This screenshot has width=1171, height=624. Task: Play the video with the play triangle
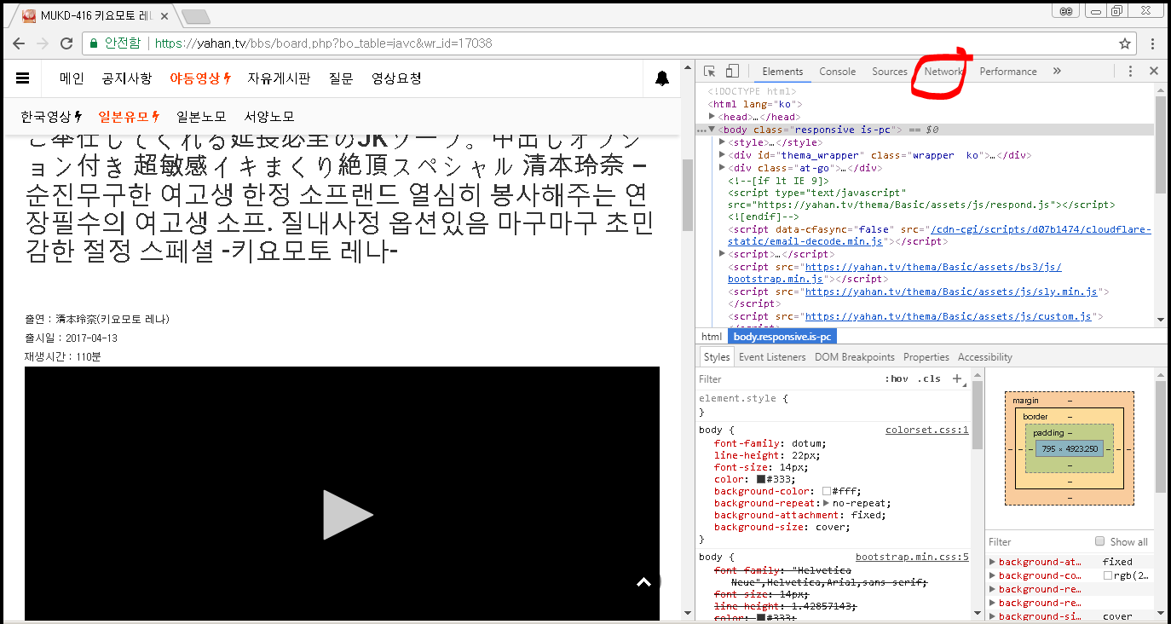[x=348, y=515]
